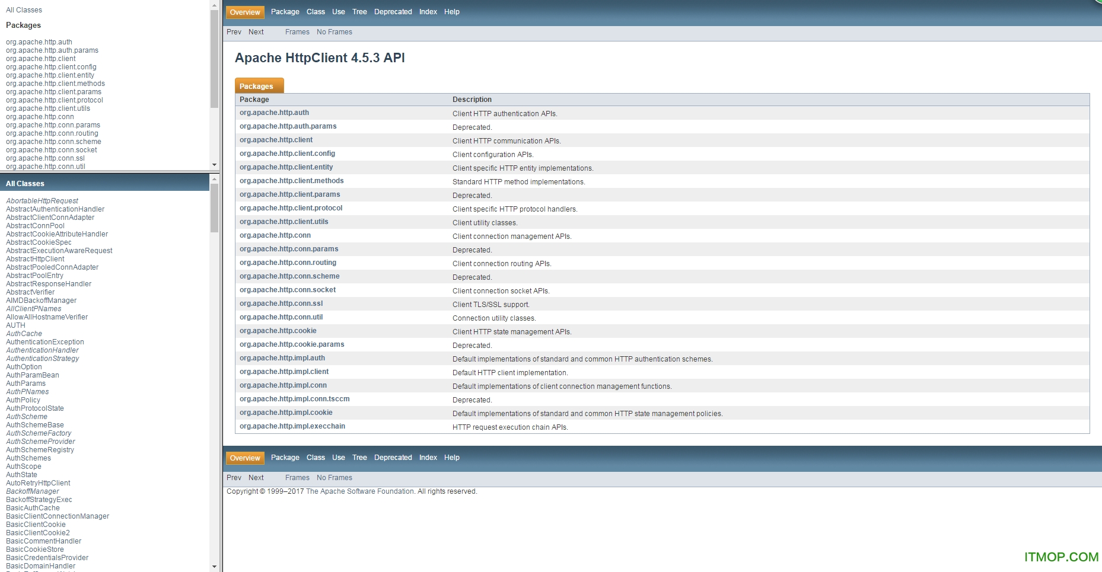The height and width of the screenshot is (572, 1102).
Task: Open org.apache.http.client.utils in Packages table
Action: [x=284, y=222]
